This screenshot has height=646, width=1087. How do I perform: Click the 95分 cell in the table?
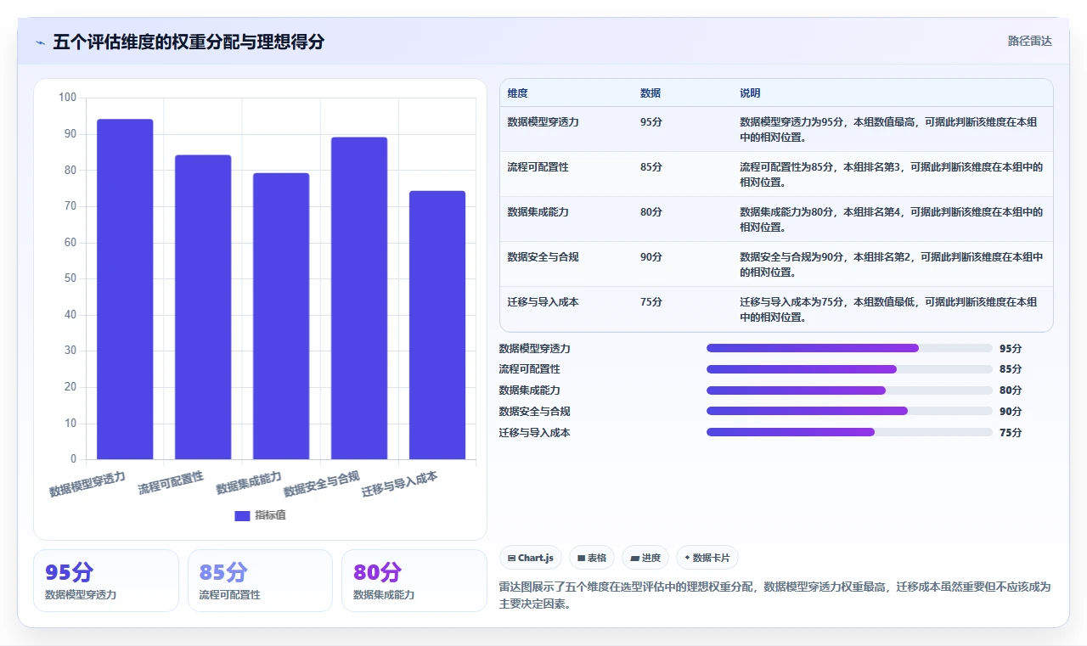[651, 122]
